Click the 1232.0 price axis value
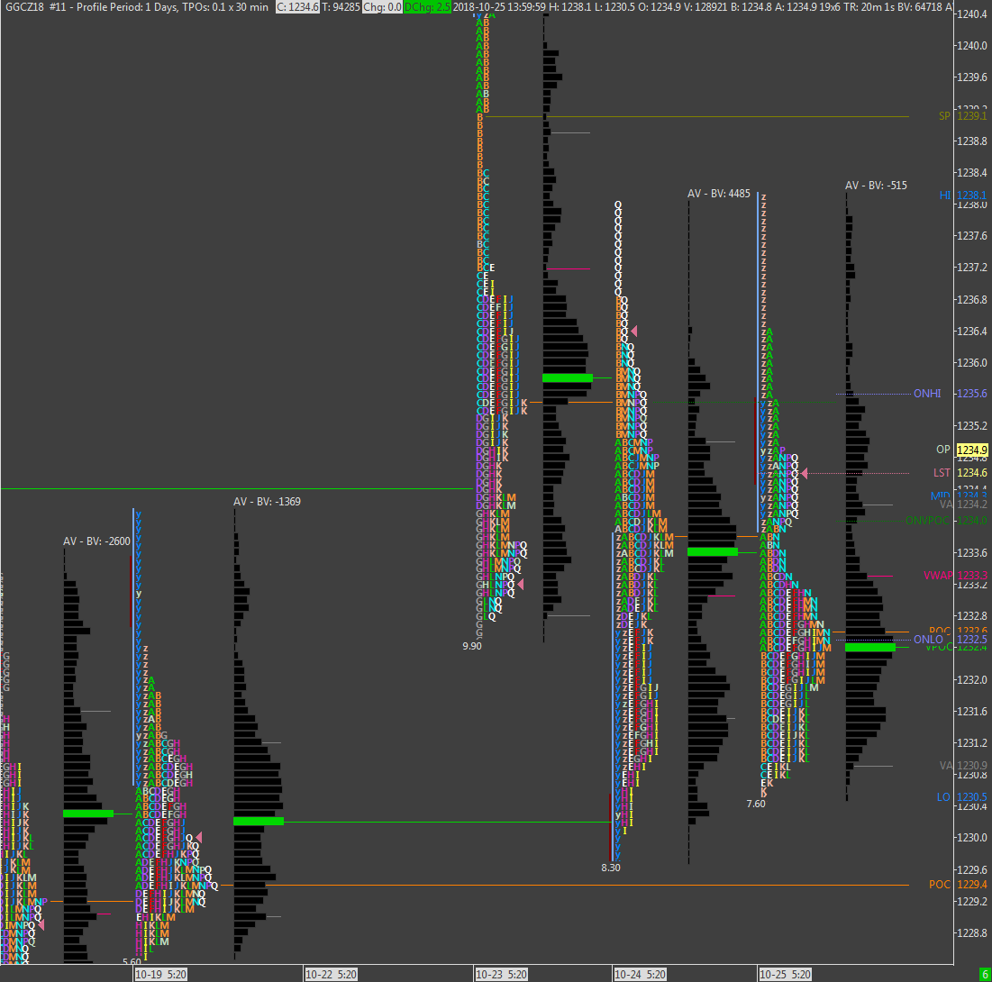The height and width of the screenshot is (982, 992). tap(972, 679)
